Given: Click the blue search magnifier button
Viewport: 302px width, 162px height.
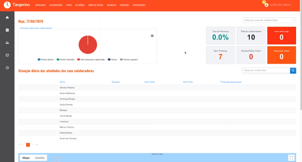Looking at the screenshot, I should tap(293, 71).
